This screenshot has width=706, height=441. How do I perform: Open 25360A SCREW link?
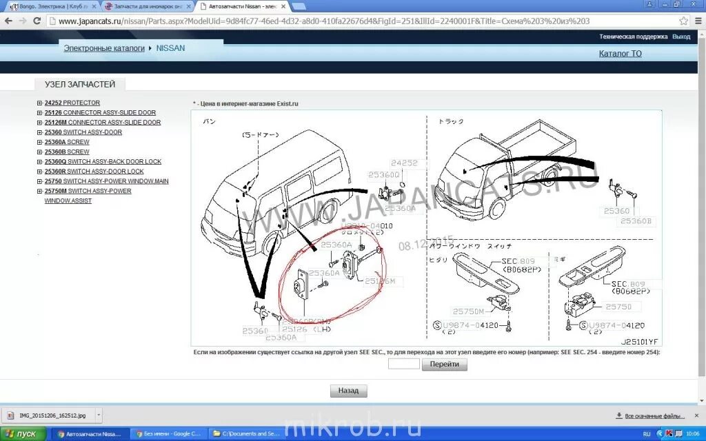tap(67, 142)
